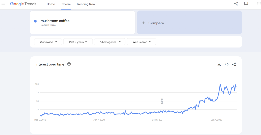Open the Past 5 years dropdown
This screenshot has height=135, width=261.
78,42
